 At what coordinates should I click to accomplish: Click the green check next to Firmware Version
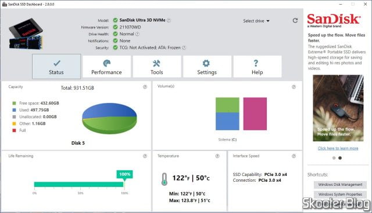point(115,27)
